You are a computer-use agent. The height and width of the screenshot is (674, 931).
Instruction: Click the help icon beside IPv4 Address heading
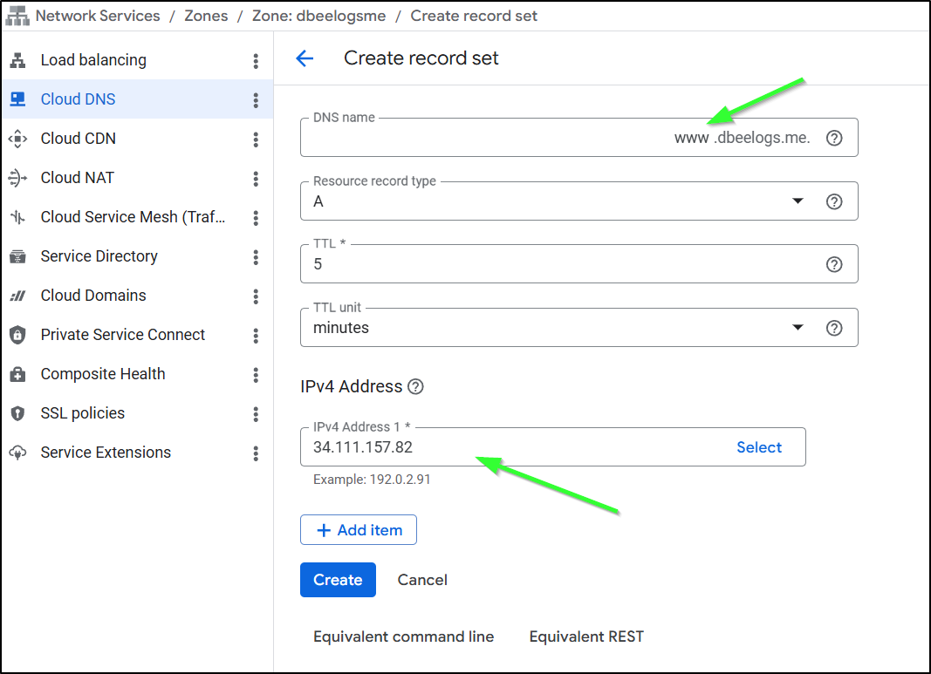click(415, 386)
